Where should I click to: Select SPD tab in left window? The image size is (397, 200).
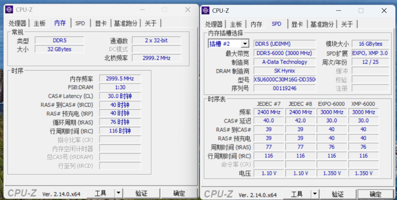tap(80, 24)
